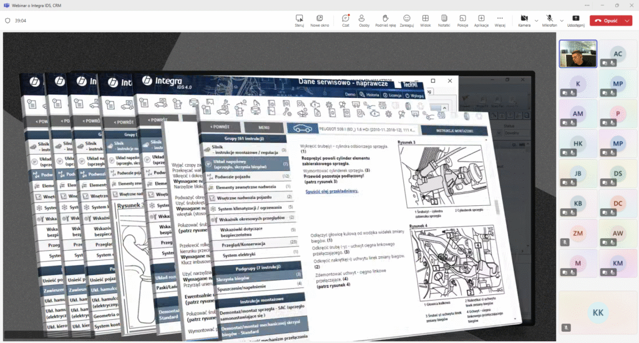
Task: Select participant ZM tile
Action: 578,233
